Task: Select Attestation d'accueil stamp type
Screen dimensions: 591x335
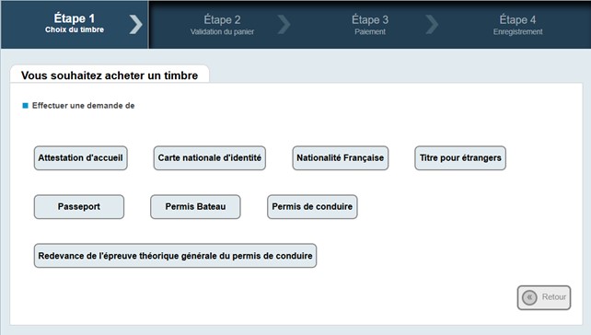Action: tap(81, 158)
